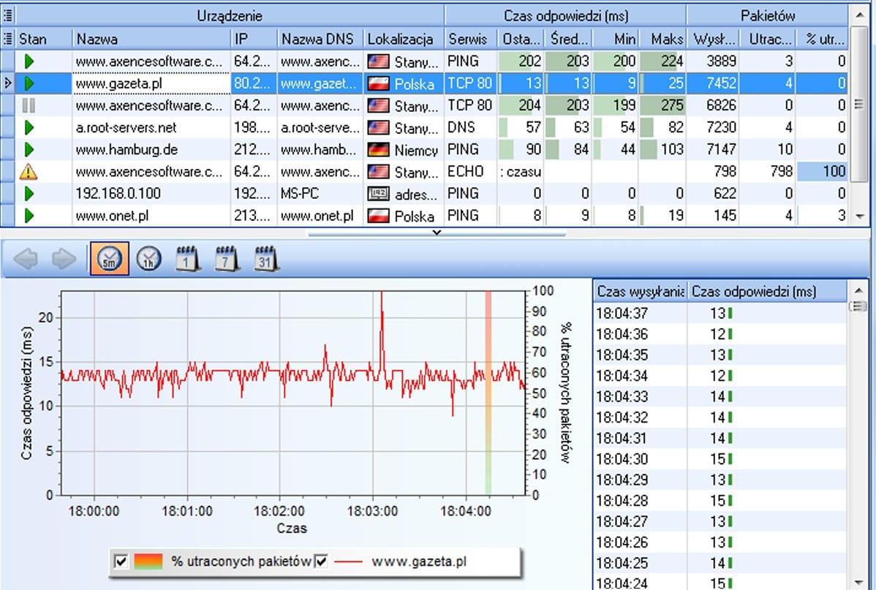Click the back arrow navigation icon

click(26, 259)
